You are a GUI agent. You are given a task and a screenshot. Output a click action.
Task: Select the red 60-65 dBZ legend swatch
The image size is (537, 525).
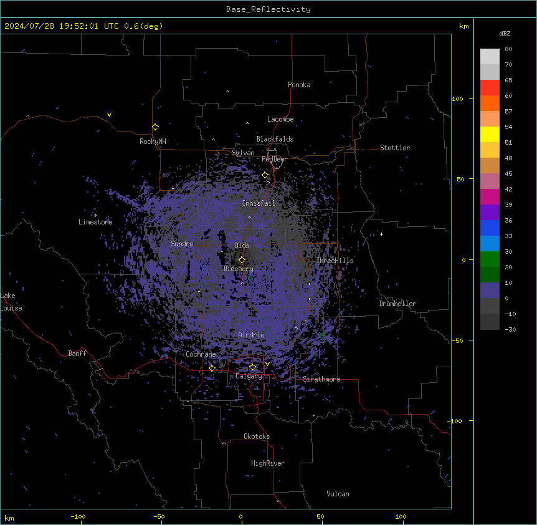[490, 88]
